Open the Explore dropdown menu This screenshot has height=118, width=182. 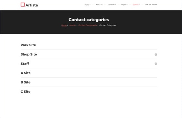pos(136,5)
